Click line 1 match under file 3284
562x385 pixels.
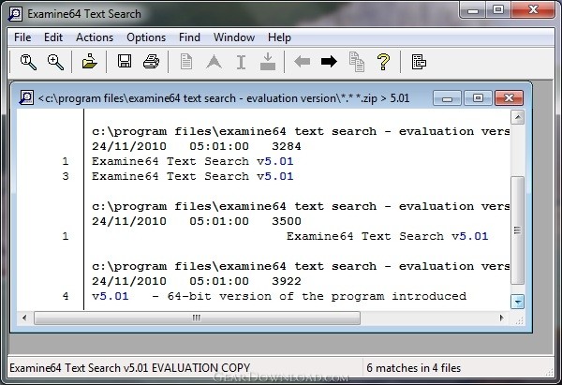pyautogui.click(x=192, y=161)
